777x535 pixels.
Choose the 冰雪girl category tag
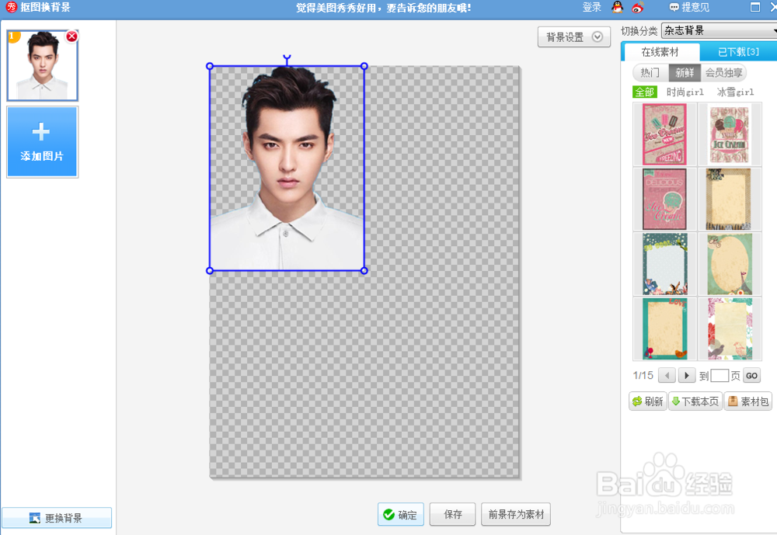pyautogui.click(x=735, y=92)
